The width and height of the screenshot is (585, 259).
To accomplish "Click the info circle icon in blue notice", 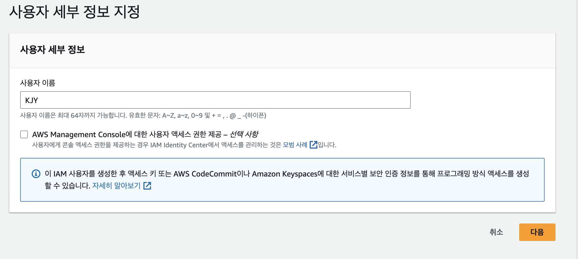I will click(x=36, y=174).
